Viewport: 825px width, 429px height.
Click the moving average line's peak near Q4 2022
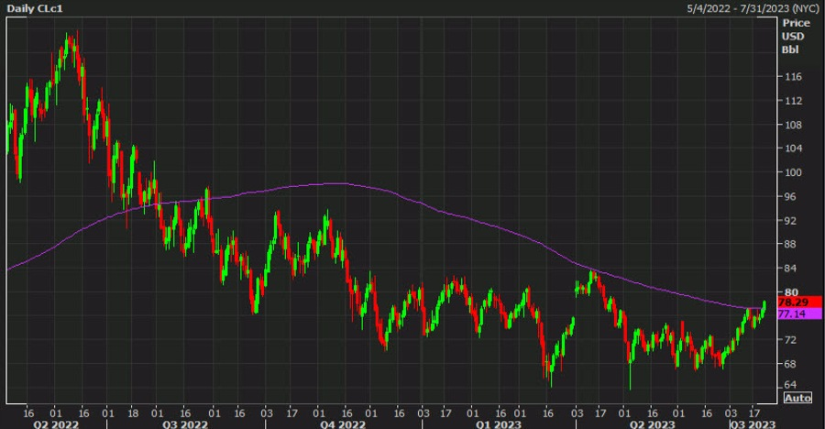pos(335,183)
